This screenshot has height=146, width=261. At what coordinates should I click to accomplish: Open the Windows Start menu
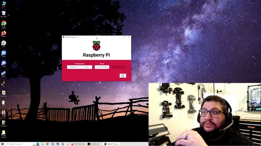click(x=2, y=144)
